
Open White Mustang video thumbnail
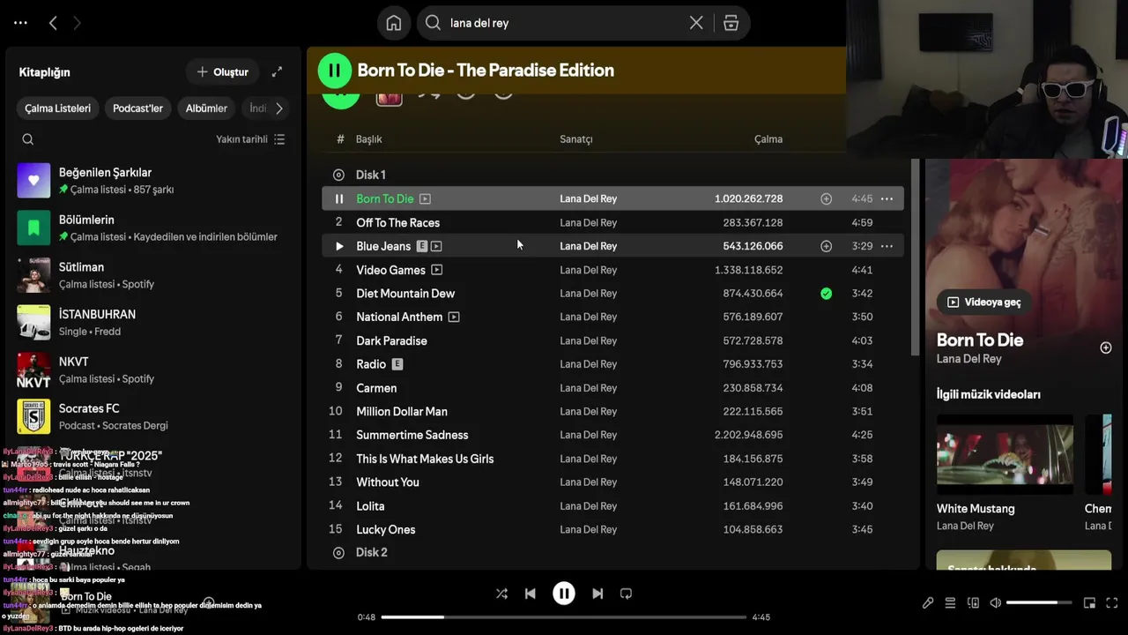[1005, 454]
